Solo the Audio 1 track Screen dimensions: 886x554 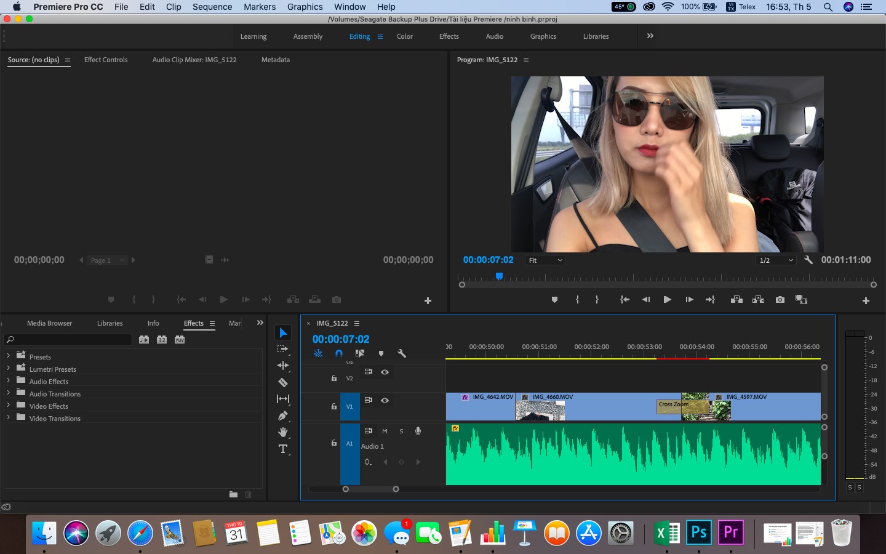[x=401, y=431]
